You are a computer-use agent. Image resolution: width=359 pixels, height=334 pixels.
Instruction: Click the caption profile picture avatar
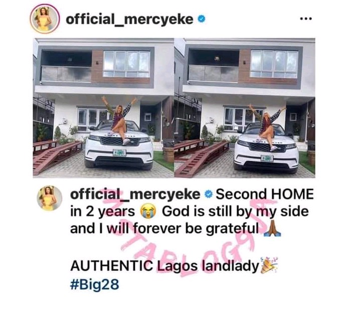50,198
